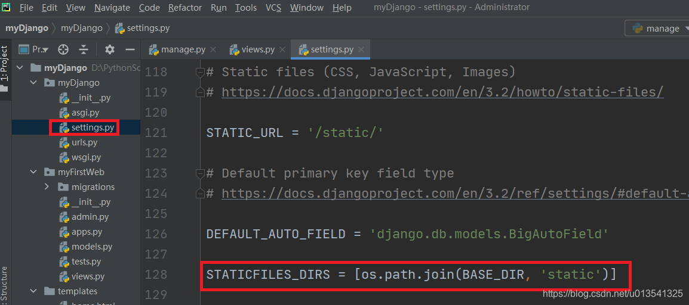Click the Collapse All icon in Project panel

[84, 49]
